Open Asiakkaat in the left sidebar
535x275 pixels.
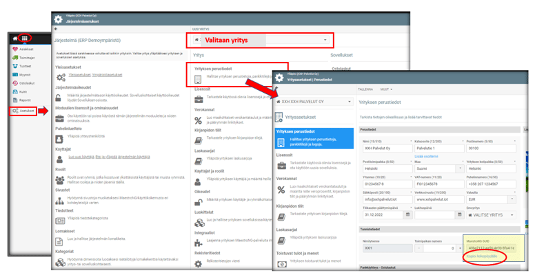[26, 49]
